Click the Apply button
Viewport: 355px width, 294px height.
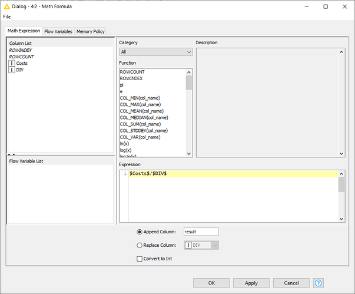coord(251,283)
